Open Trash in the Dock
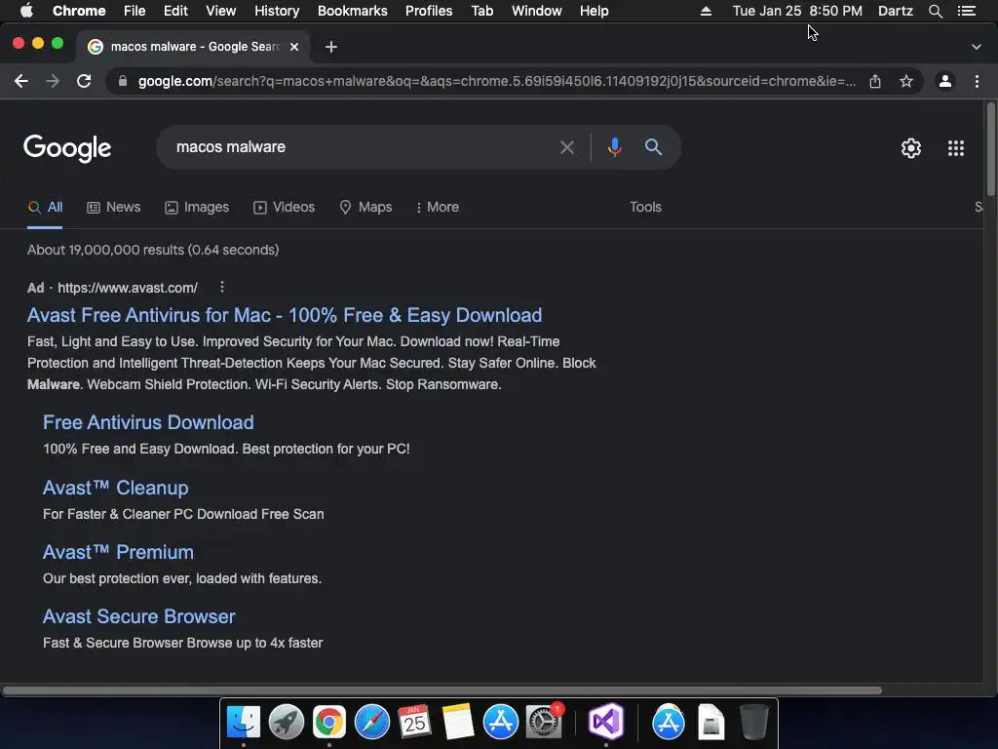Screen dimensions: 998x749 [754, 723]
